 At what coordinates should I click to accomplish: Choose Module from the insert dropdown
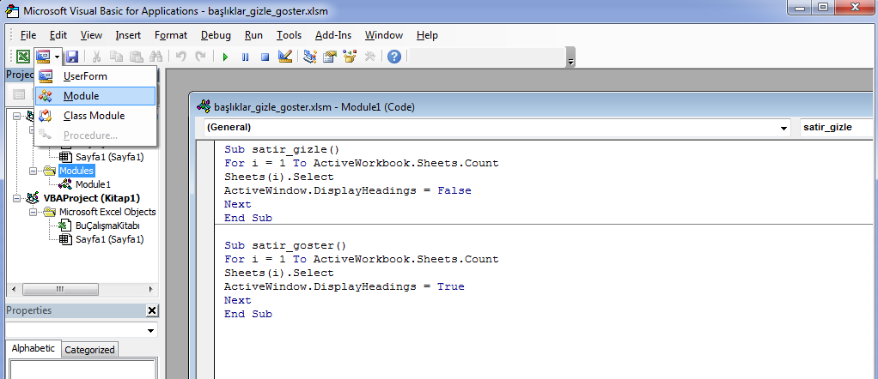[95, 95]
